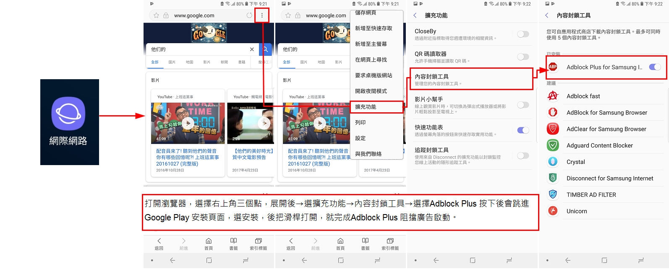Go back from the 擴充功能 page header
The height and width of the screenshot is (269, 669).
coord(415,16)
